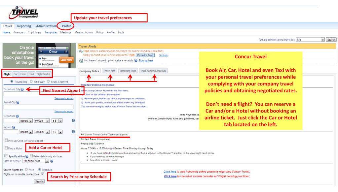
Task: Enable Refundable only air fares
Action: point(31,156)
